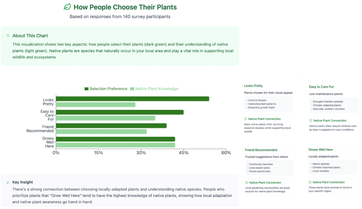The height and width of the screenshot is (209, 362).
Task: Click the Key Insight heading text
Action: click(23, 182)
